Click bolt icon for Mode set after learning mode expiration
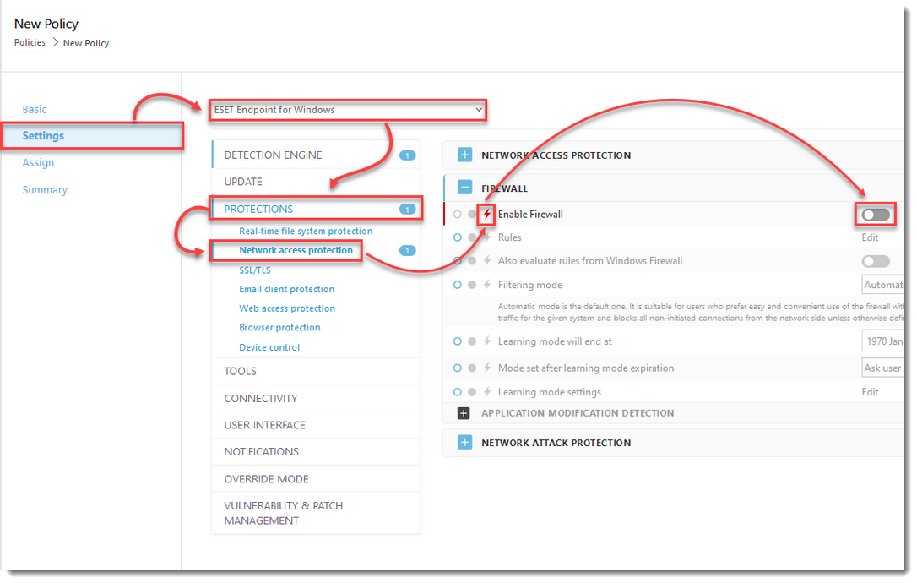The image size is (917, 583). [486, 368]
